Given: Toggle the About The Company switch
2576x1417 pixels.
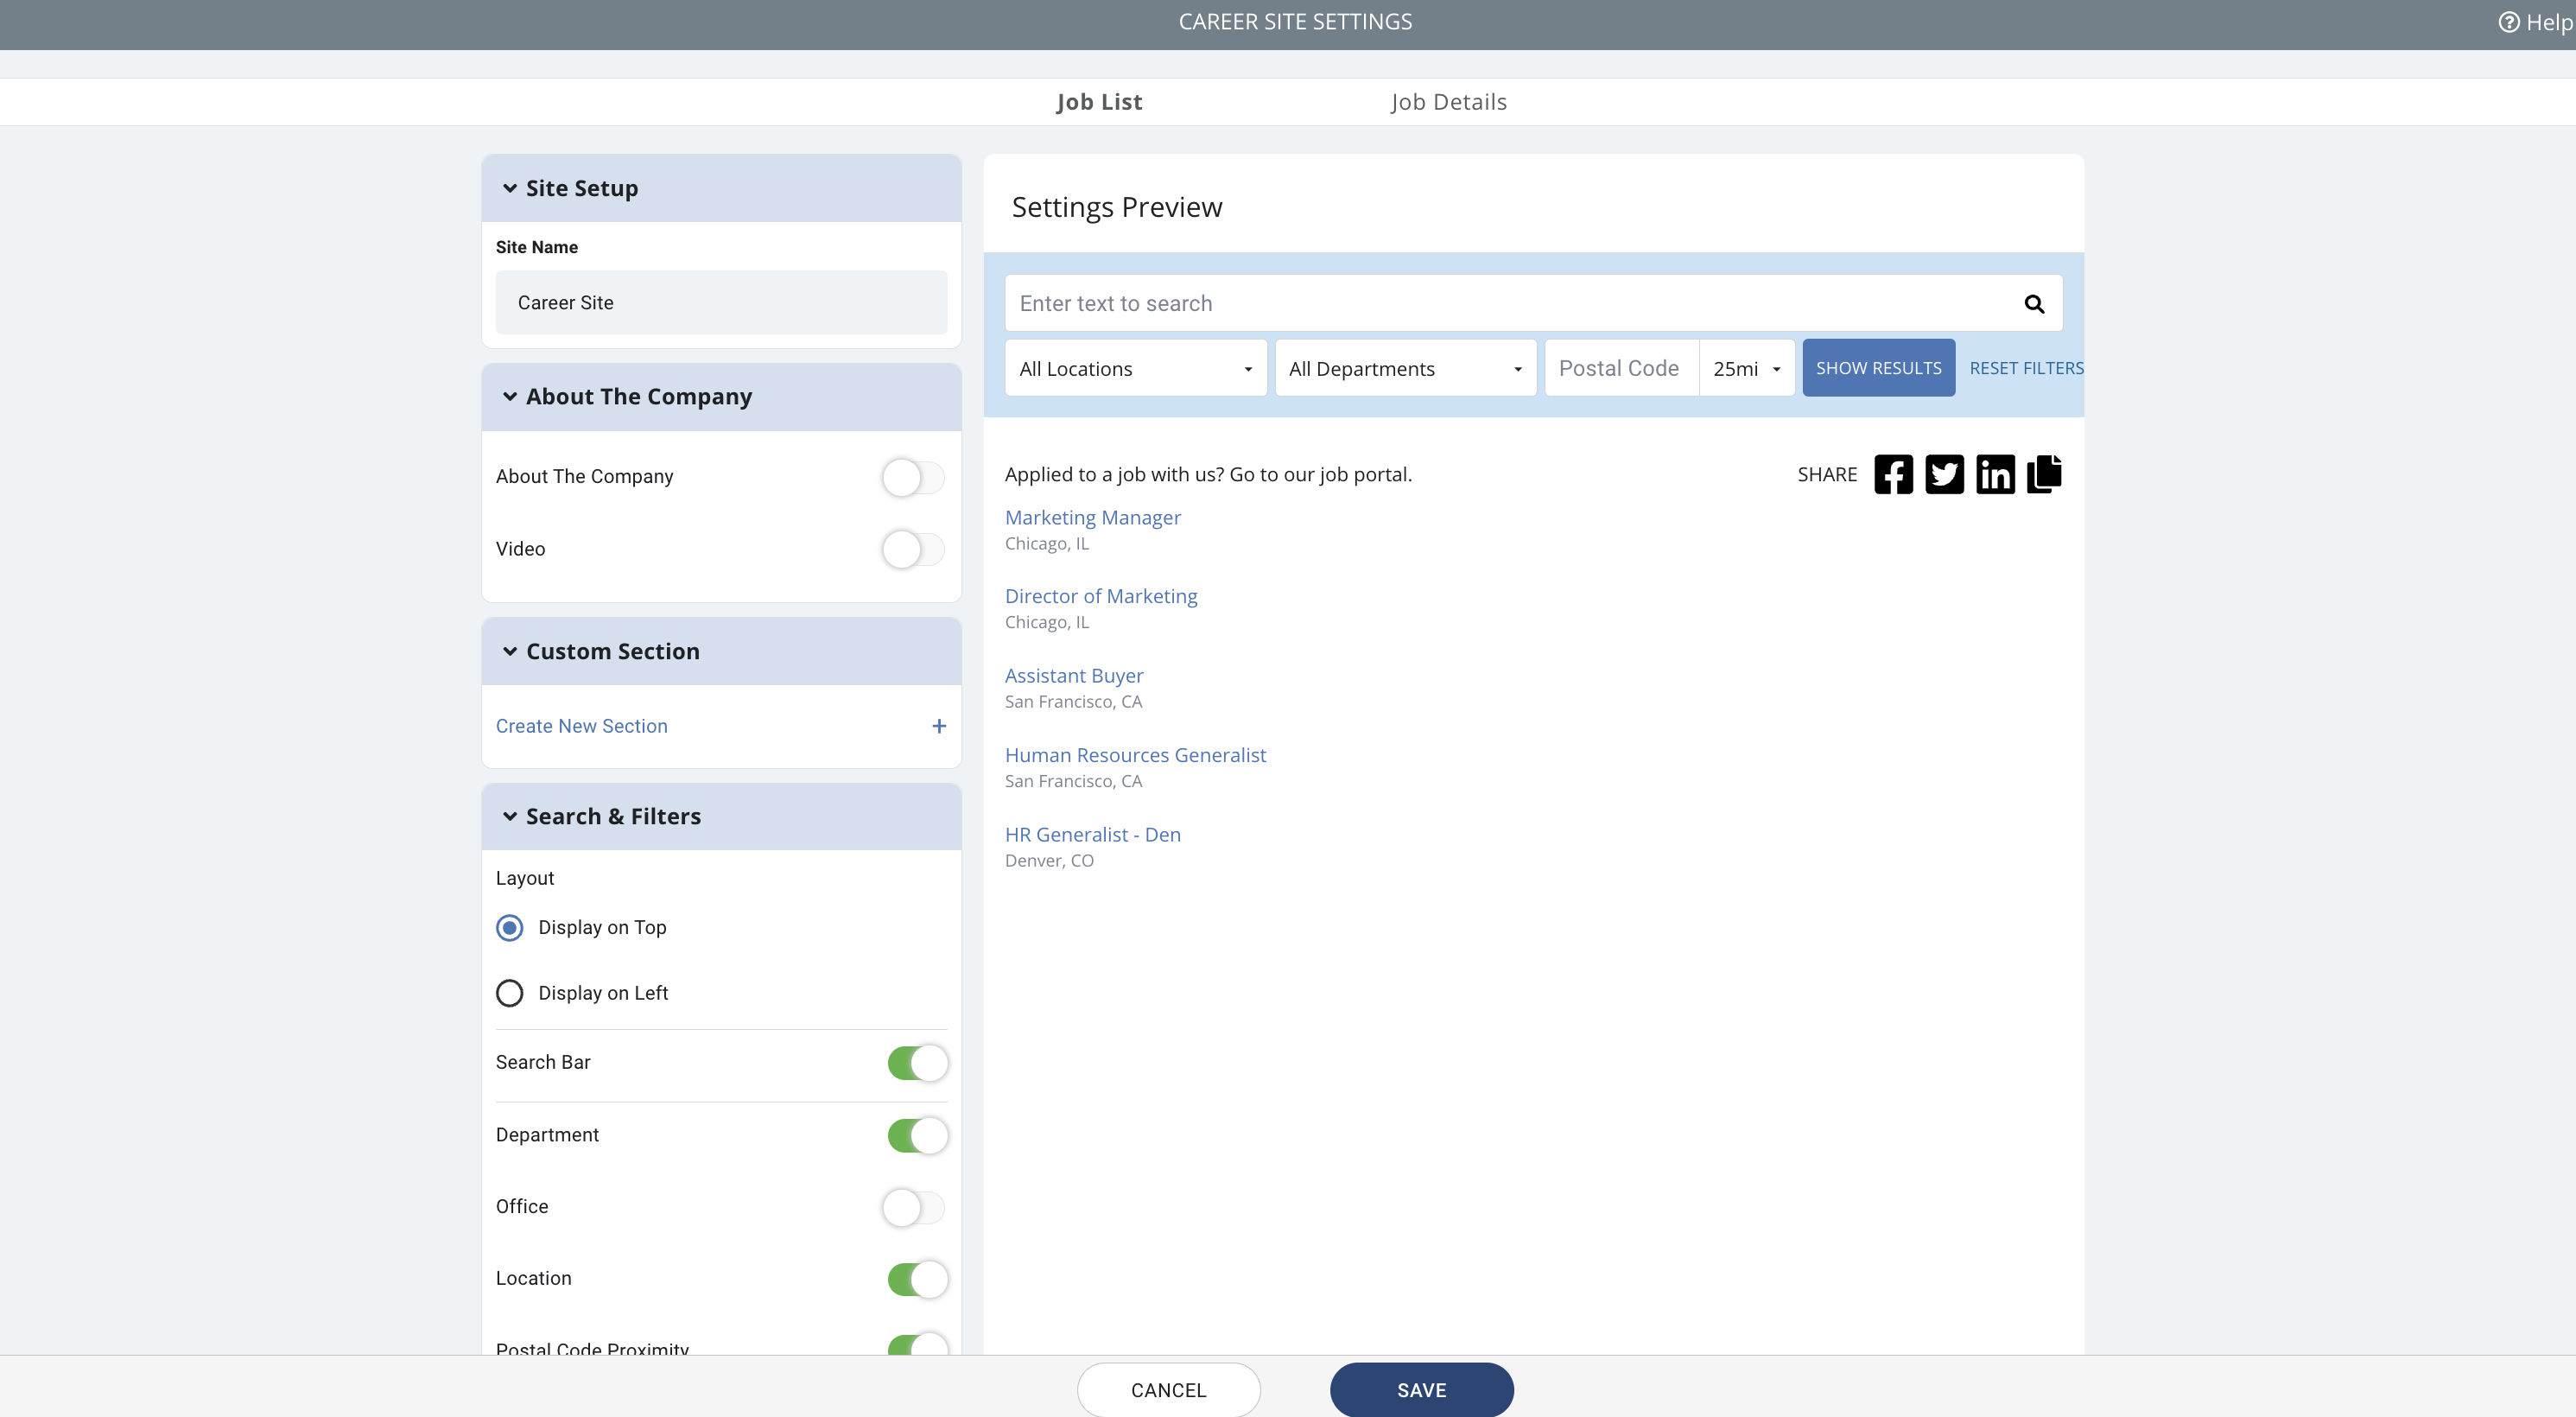Looking at the screenshot, I should click(913, 477).
